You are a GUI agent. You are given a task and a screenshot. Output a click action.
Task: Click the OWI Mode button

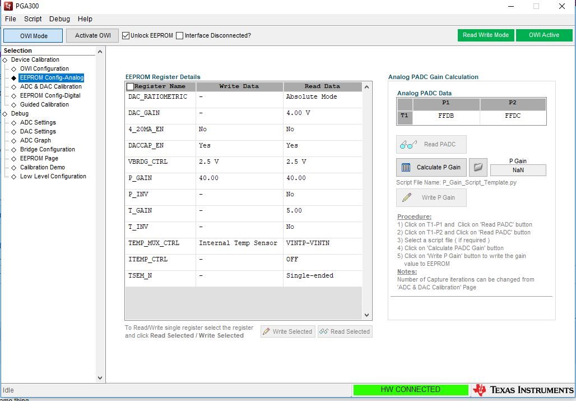[x=34, y=36]
